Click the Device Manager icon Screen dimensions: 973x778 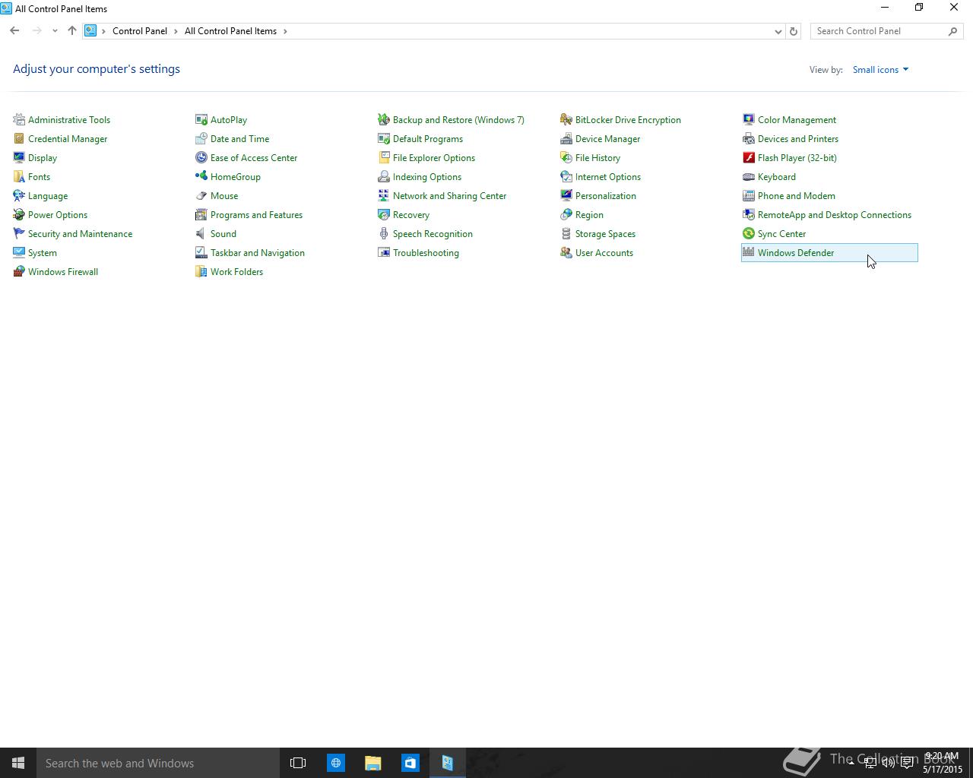pos(566,138)
